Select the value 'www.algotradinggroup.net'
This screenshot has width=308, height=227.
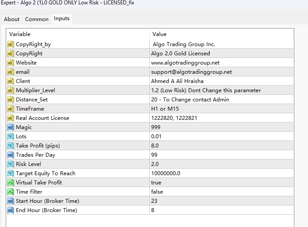point(185,63)
